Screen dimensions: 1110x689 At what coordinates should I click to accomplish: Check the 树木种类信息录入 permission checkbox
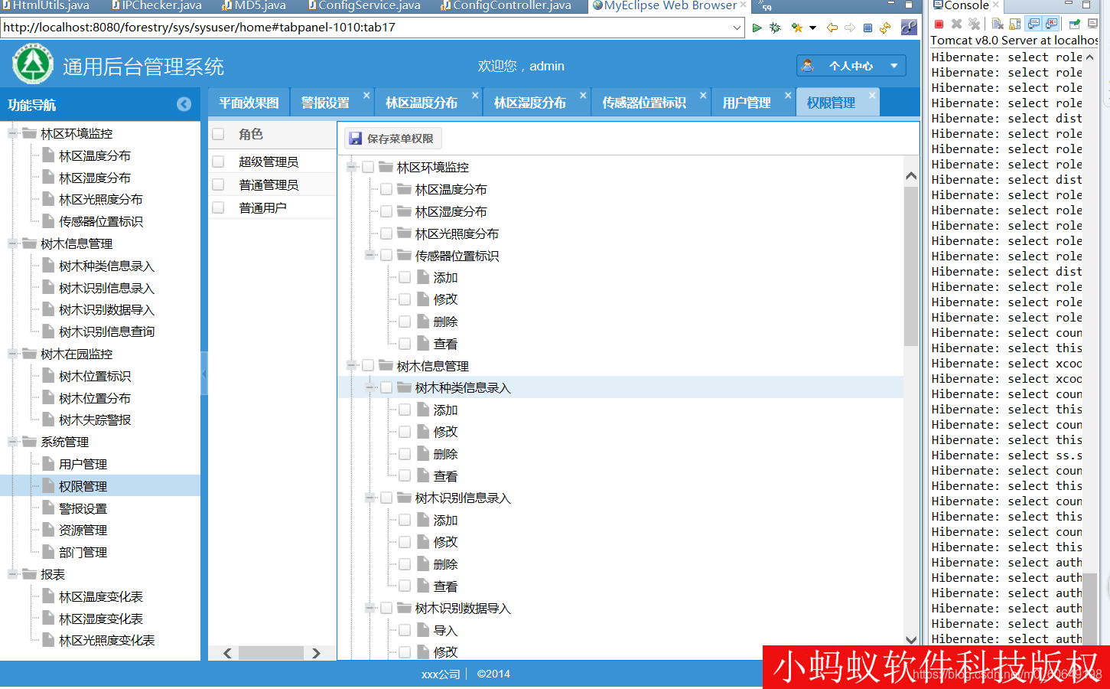[386, 388]
